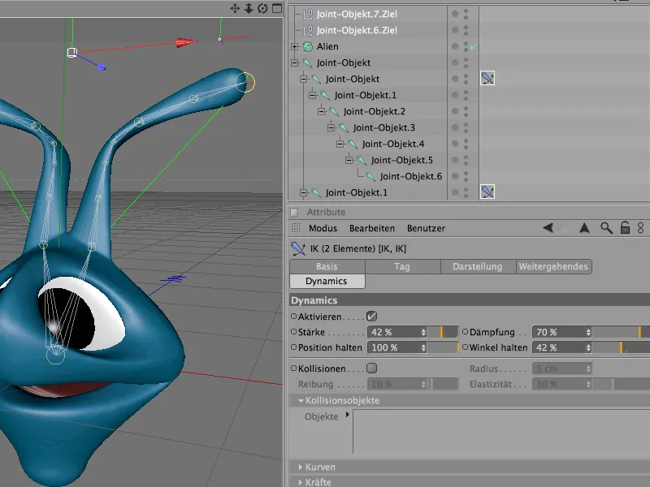Toggle the Aktivieren checkbox

[372, 317]
